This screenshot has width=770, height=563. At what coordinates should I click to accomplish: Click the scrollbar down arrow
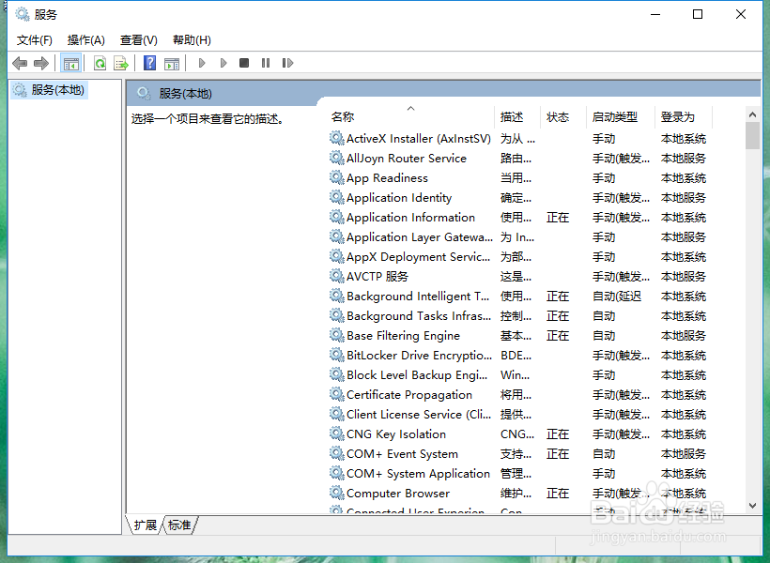coord(752,505)
